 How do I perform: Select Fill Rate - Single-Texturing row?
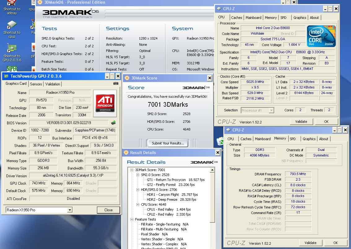click(165, 224)
